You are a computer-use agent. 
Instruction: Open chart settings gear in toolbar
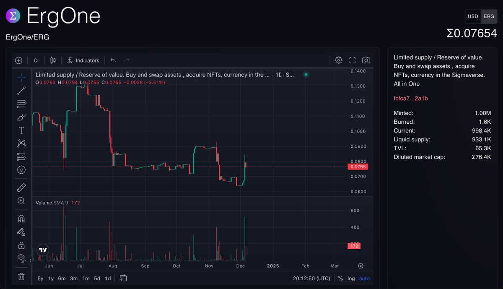tap(339, 60)
